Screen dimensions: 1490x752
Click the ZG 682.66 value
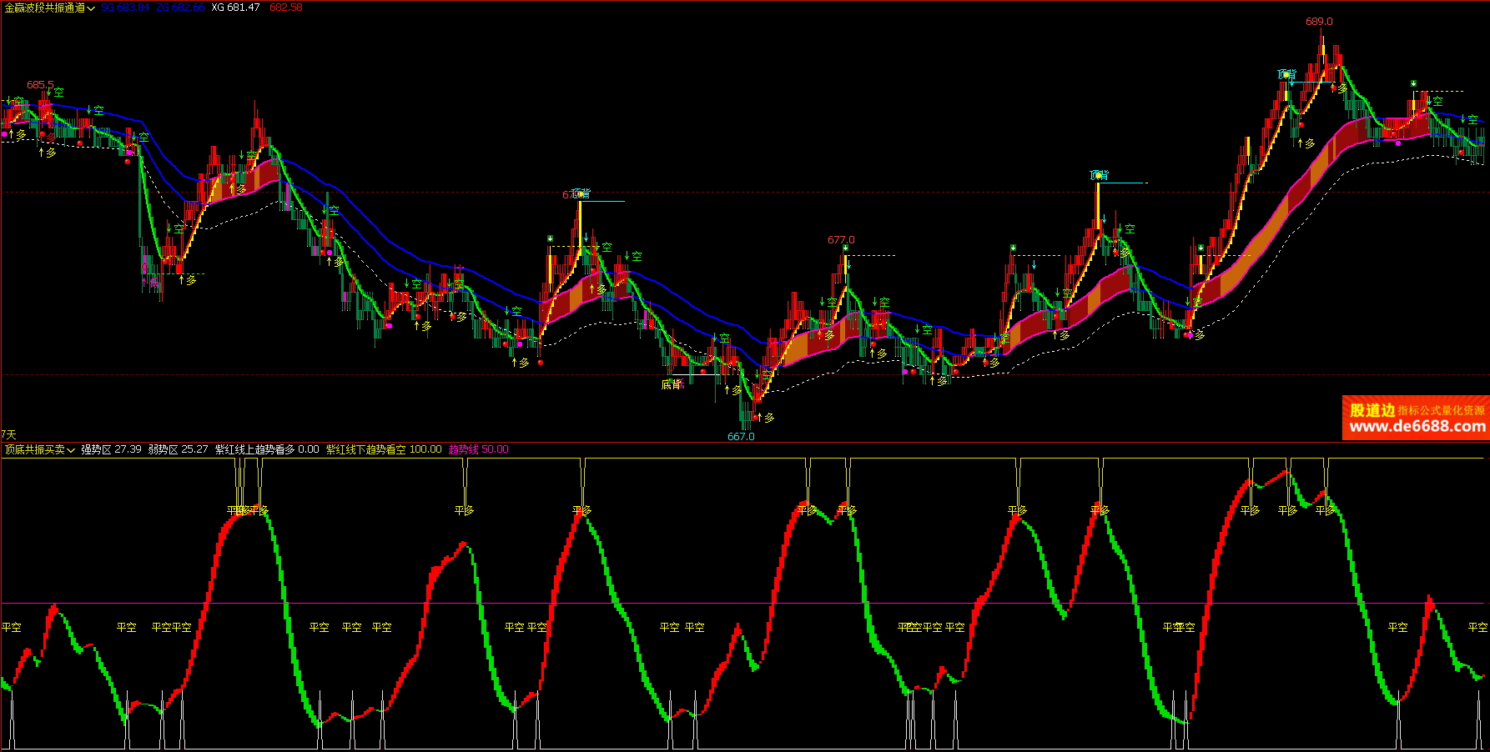coord(180,8)
